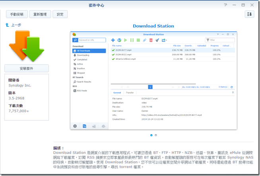Click the horizontal scrollbar under file list
This screenshot has width=260, height=176.
(153, 84)
